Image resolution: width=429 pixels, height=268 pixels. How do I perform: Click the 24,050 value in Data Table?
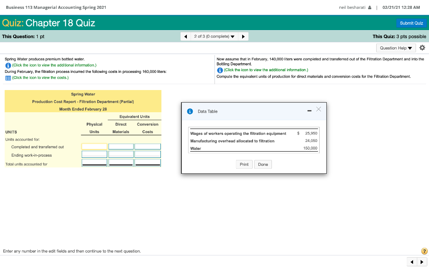tap(311, 141)
